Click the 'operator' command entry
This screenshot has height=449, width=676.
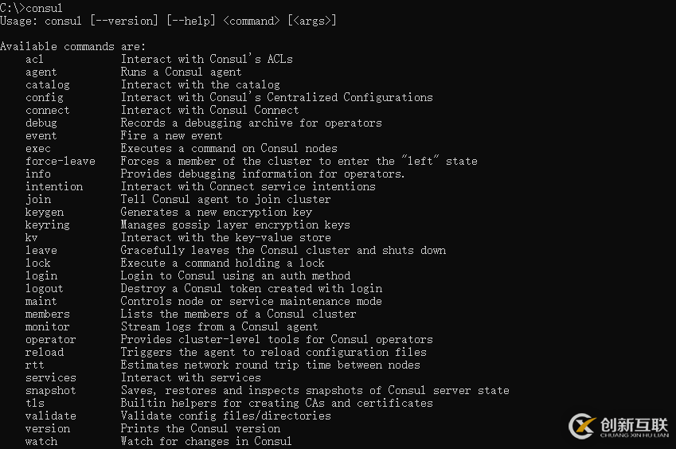tap(51, 339)
